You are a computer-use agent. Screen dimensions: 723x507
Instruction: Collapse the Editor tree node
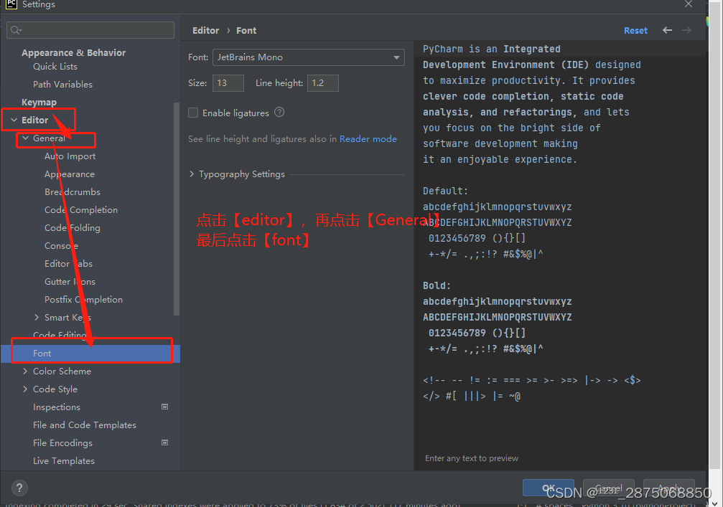pyautogui.click(x=14, y=120)
